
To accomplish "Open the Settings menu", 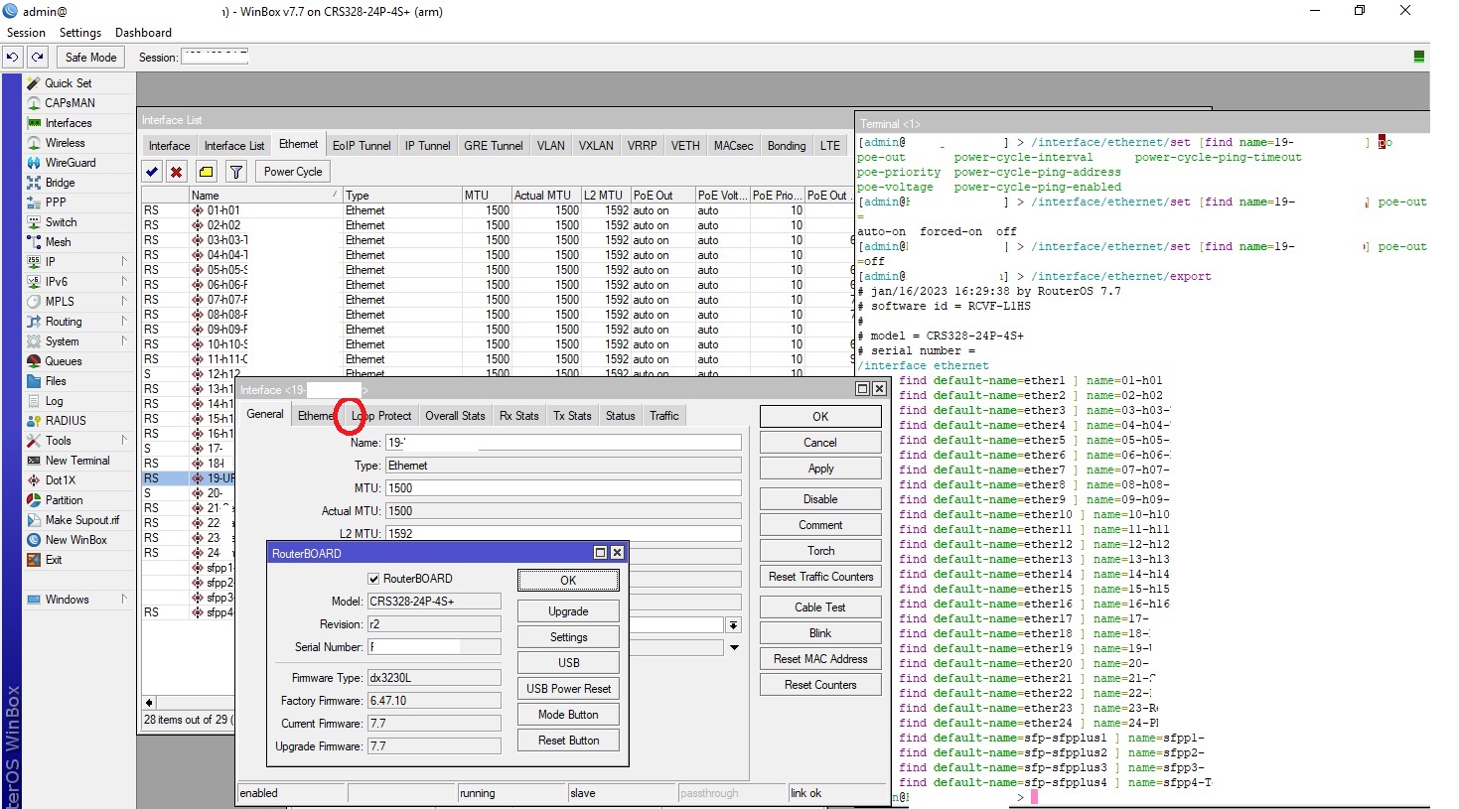I will coord(80,33).
